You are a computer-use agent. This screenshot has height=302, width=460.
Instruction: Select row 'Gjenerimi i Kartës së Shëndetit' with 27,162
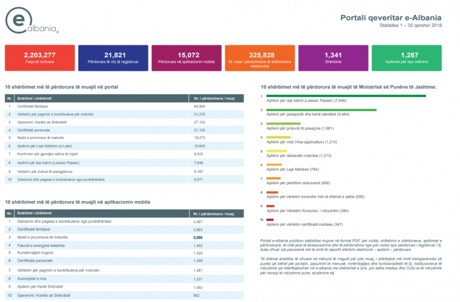124,122
